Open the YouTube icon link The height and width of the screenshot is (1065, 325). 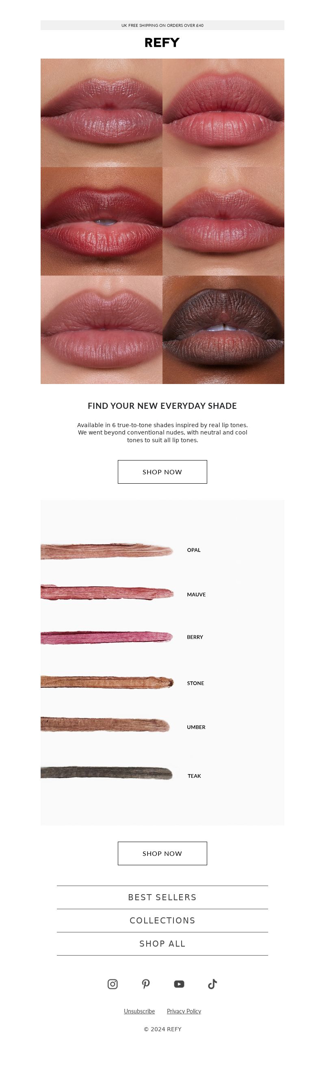(179, 984)
